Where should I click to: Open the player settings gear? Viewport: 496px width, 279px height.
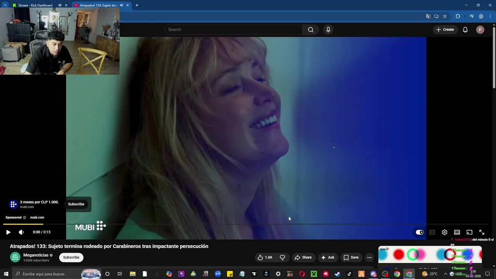444,232
